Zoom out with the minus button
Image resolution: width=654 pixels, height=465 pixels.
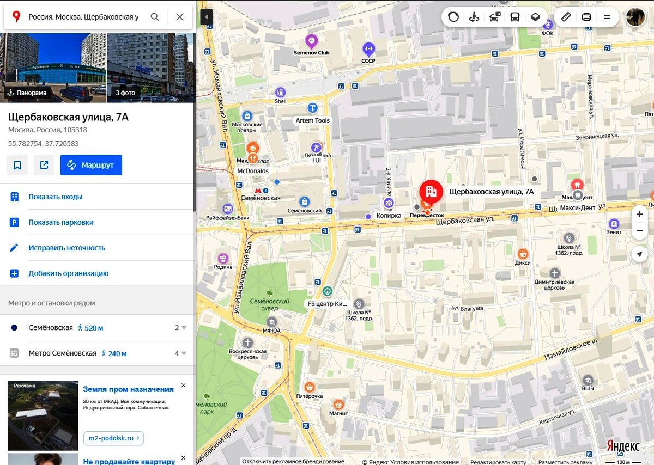pyautogui.click(x=640, y=230)
